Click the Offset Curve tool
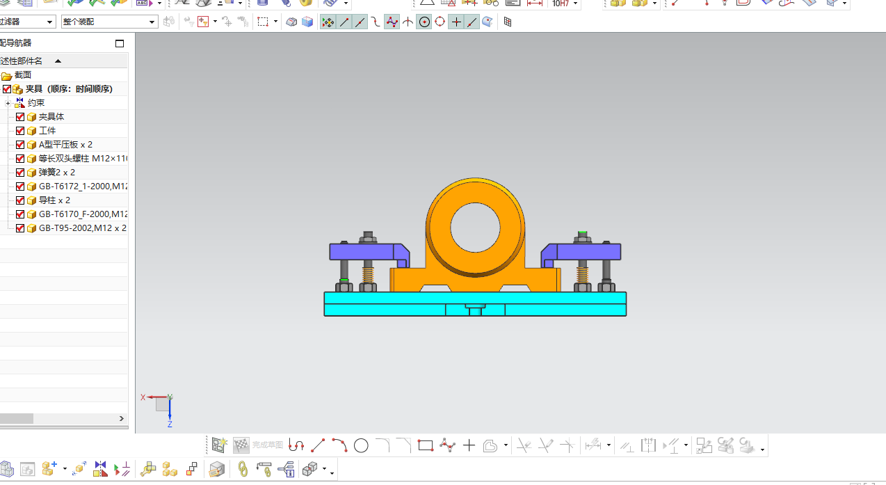886x485 pixels. point(491,445)
